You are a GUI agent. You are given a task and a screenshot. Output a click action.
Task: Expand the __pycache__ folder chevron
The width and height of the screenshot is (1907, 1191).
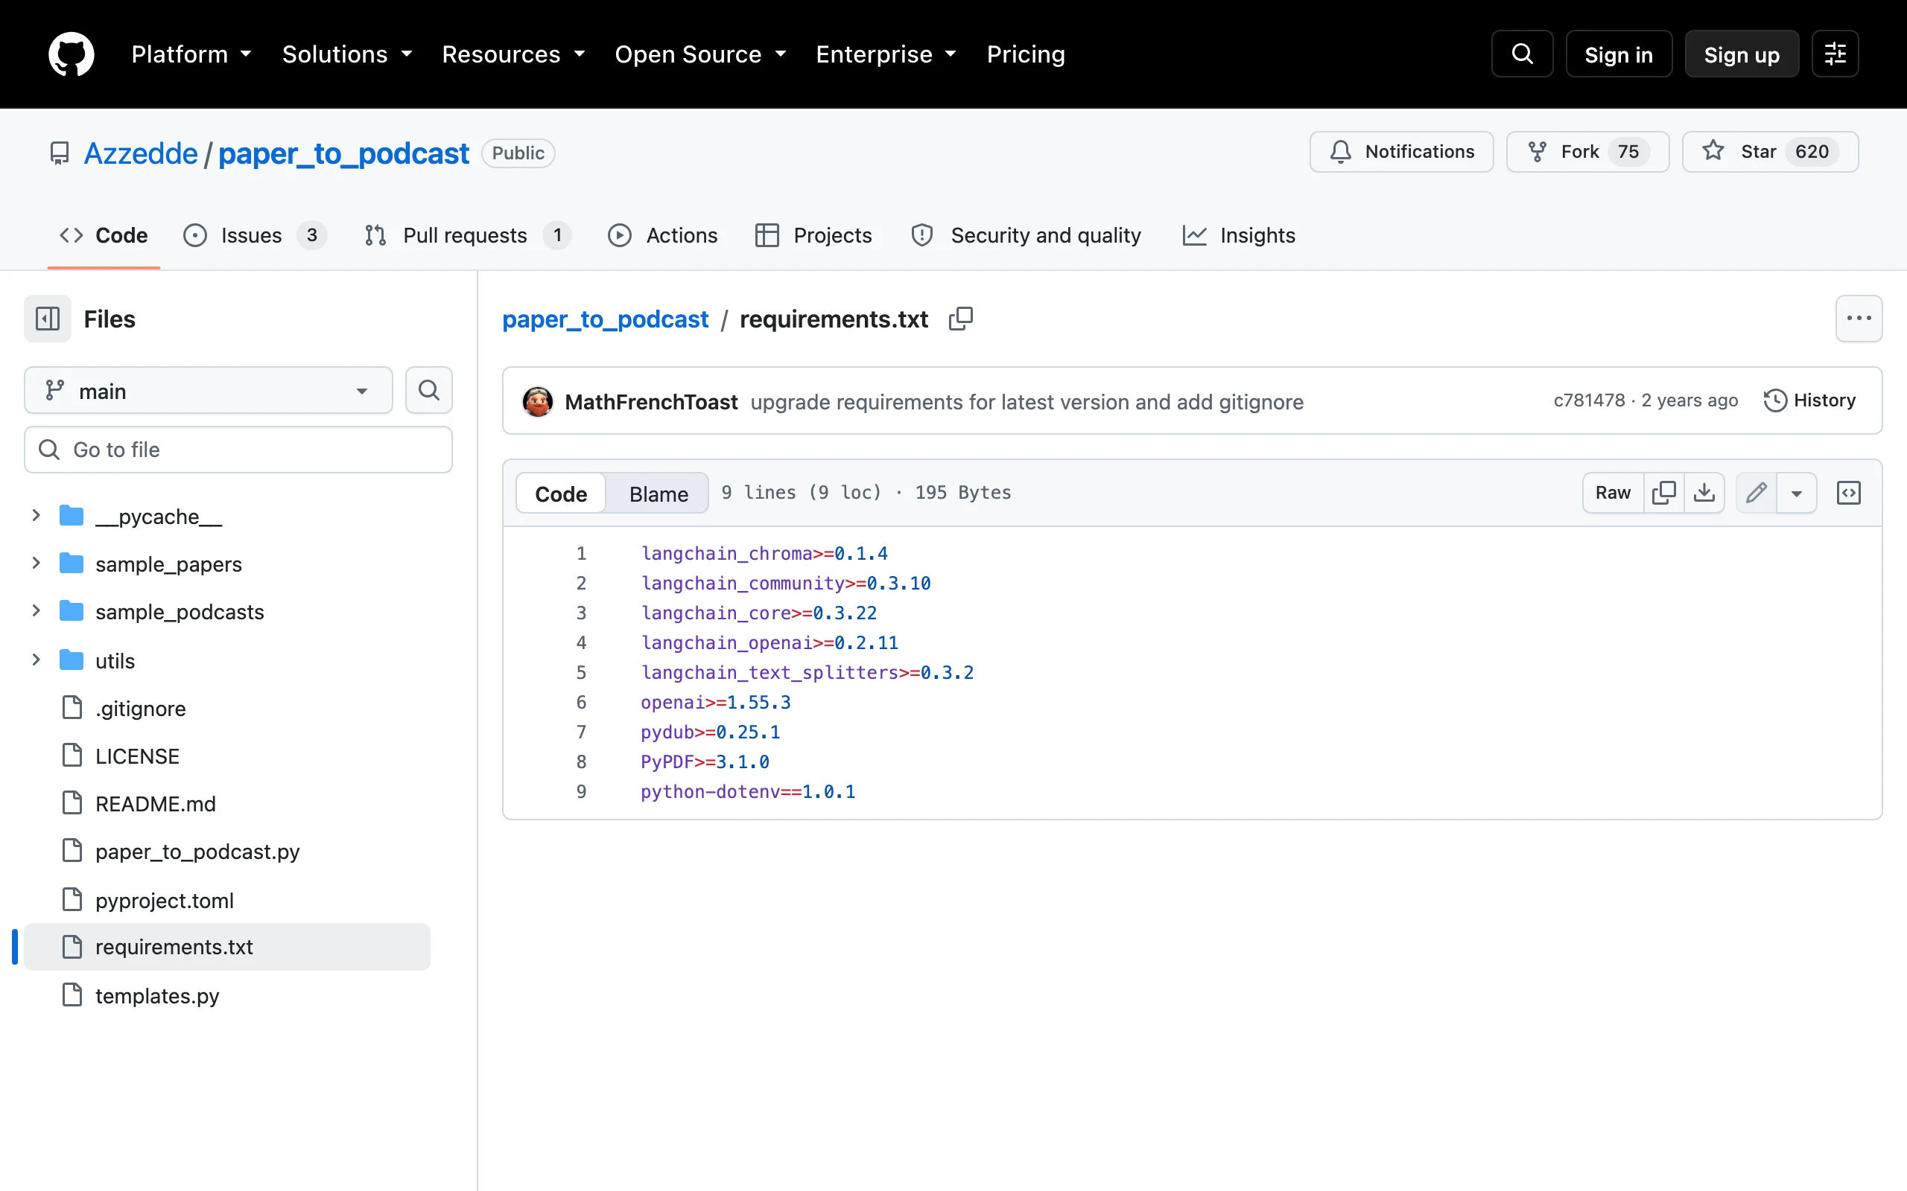pos(36,516)
